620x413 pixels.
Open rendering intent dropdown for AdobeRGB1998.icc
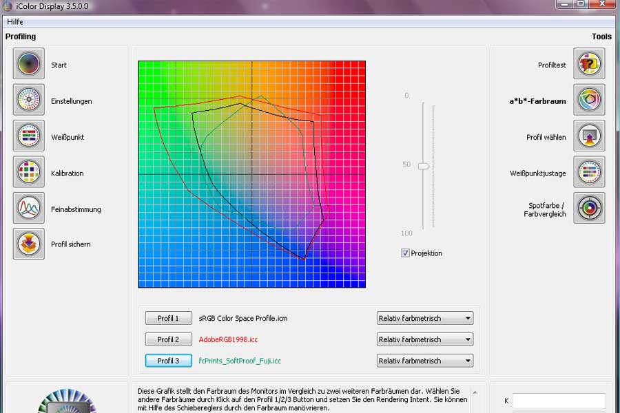pyautogui.click(x=425, y=339)
